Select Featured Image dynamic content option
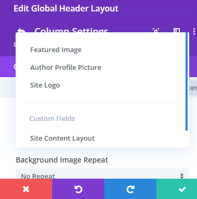Viewport: 197px width, 199px height. tap(56, 50)
